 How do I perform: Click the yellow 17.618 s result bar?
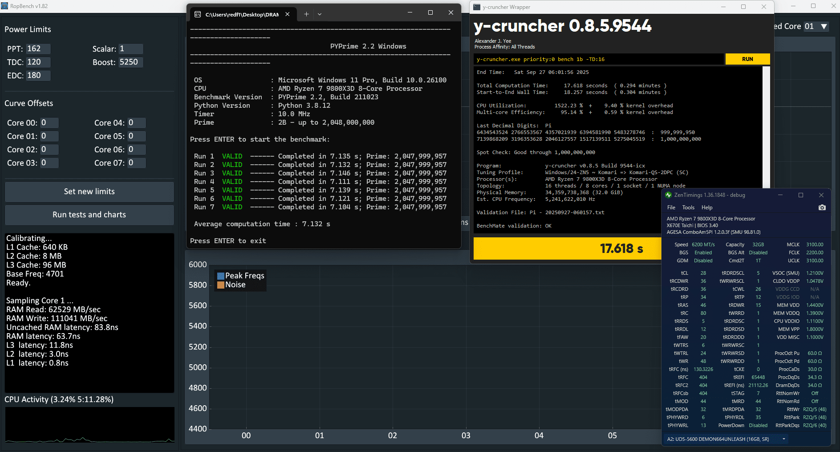tap(568, 248)
